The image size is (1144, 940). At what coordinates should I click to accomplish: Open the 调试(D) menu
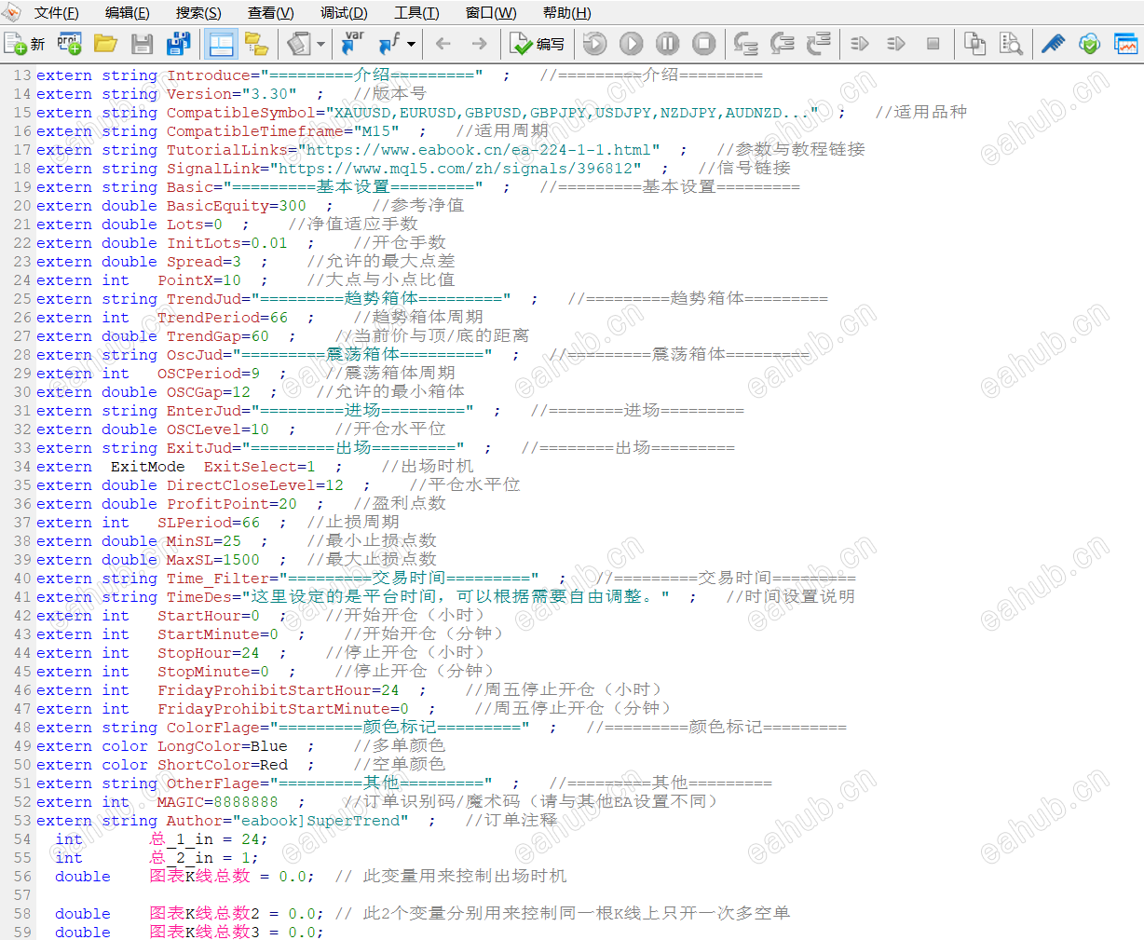click(344, 13)
